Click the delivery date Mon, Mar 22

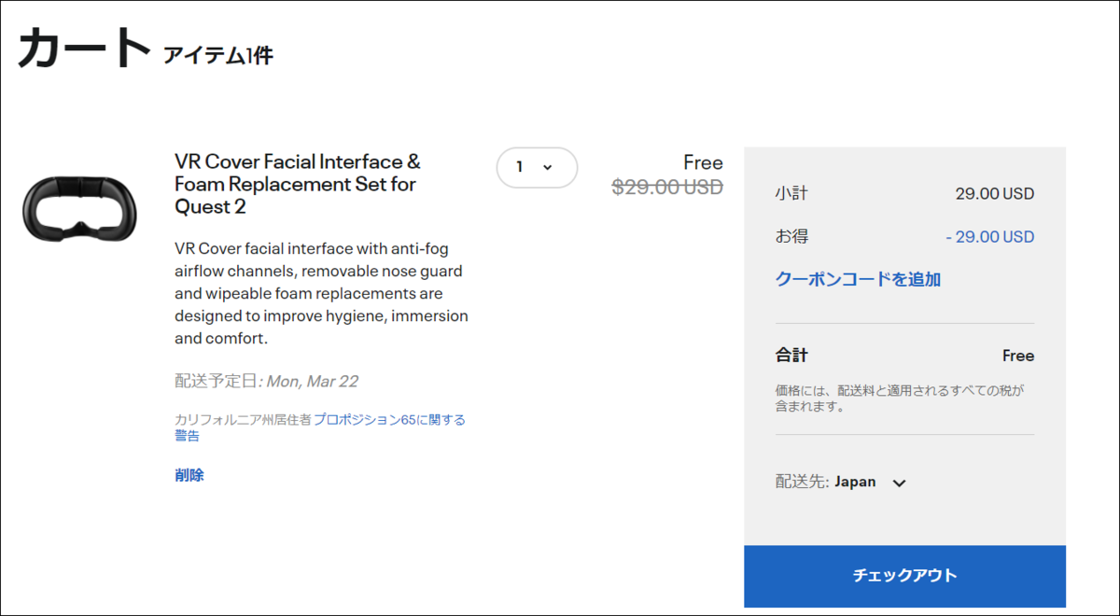pos(314,381)
